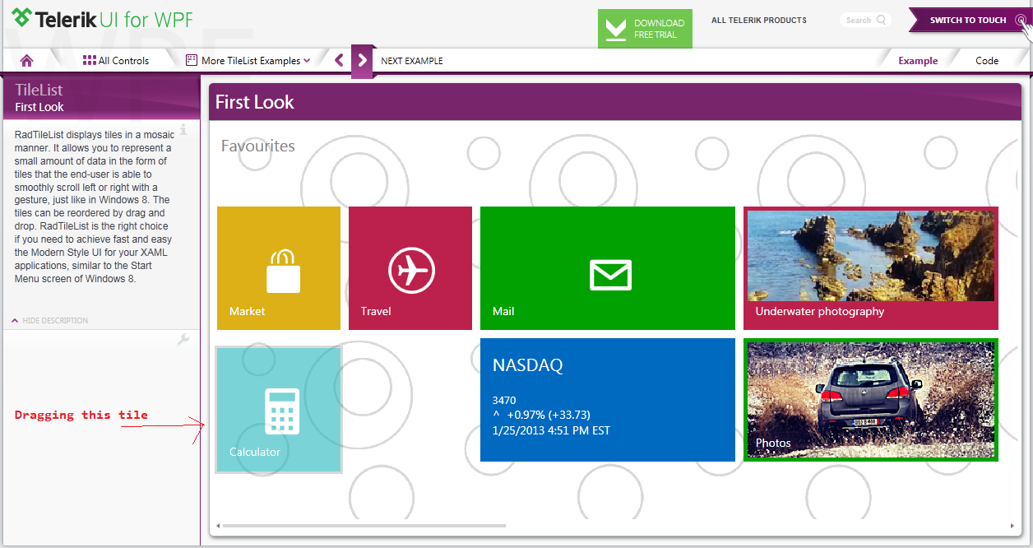Image resolution: width=1033 pixels, height=548 pixels.
Task: Click the Telerik logo
Action: (102, 19)
